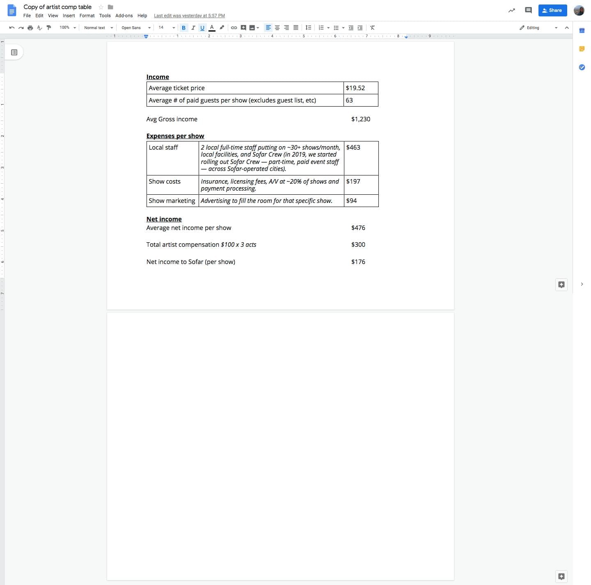Viewport: 591px width, 585px height.
Task: Open Keep notes in the side panel
Action: click(582, 49)
